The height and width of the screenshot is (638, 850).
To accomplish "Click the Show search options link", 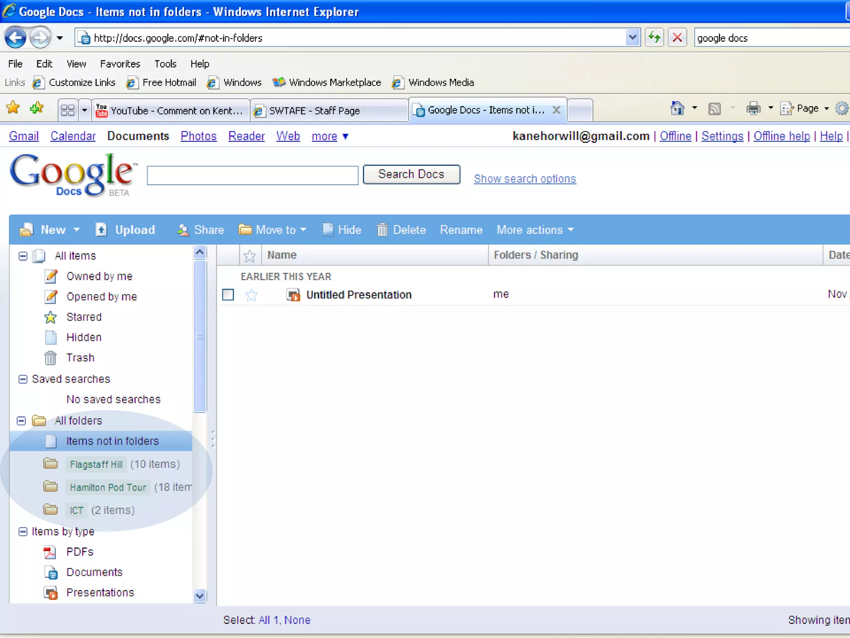I will [525, 179].
